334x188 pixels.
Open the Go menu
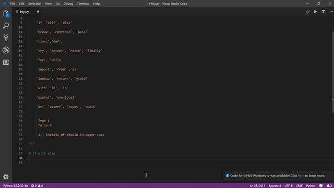[57, 4]
